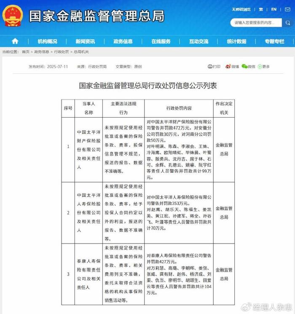This screenshot has height=314, width=295.
Task: Click the 主要违法违规行为 column header
Action: coord(123,108)
